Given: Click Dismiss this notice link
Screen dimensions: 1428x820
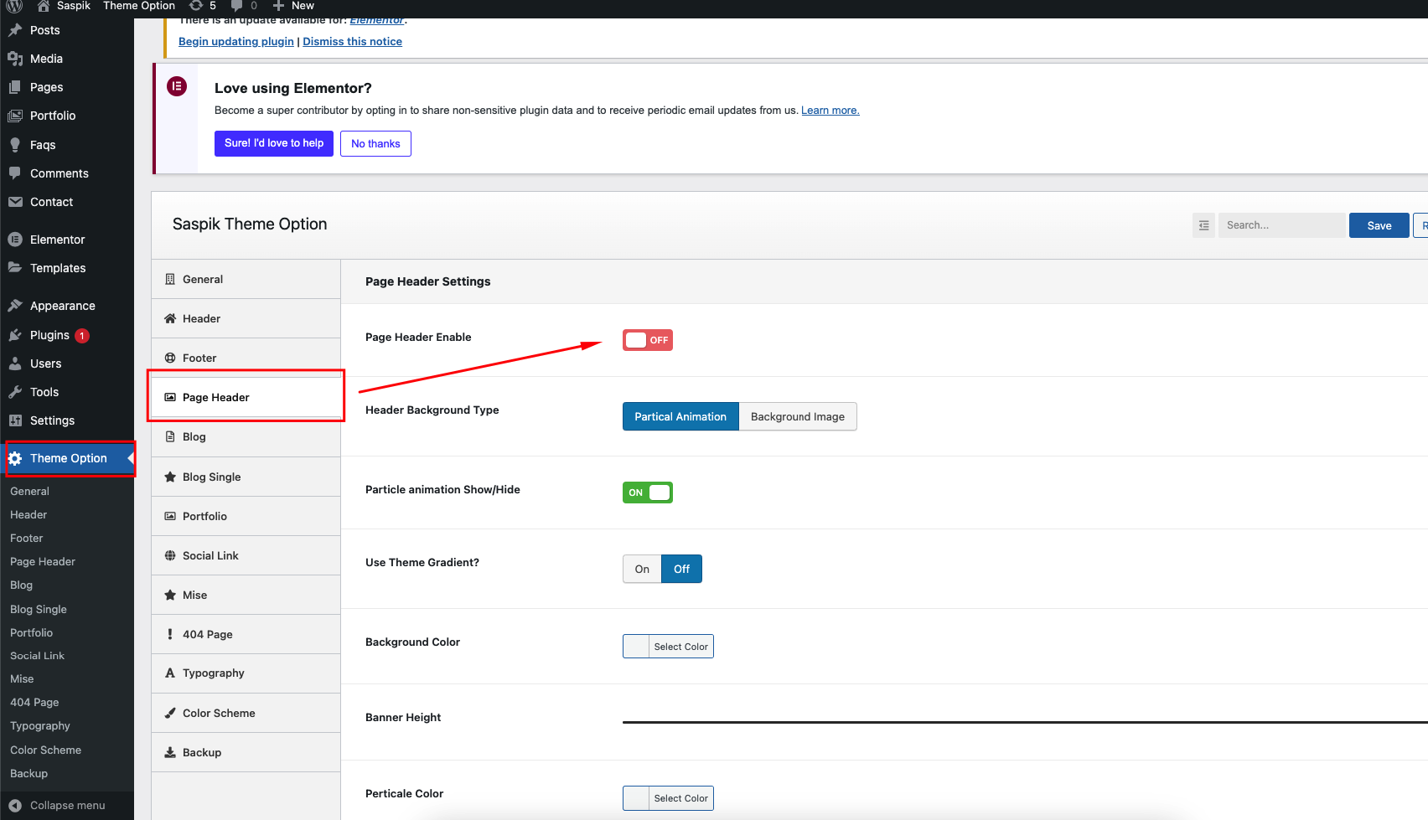Looking at the screenshot, I should (x=352, y=41).
